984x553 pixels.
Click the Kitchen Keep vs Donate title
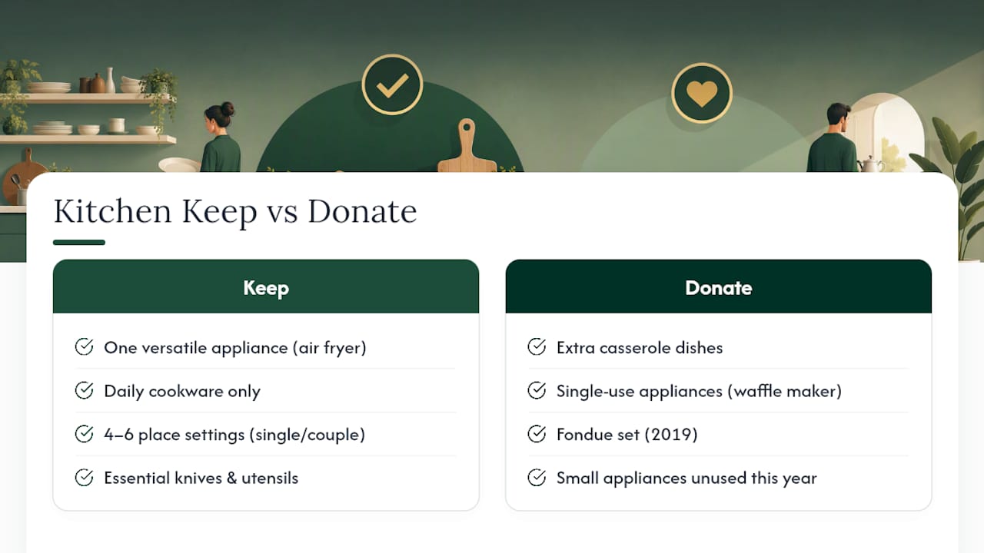tap(235, 211)
